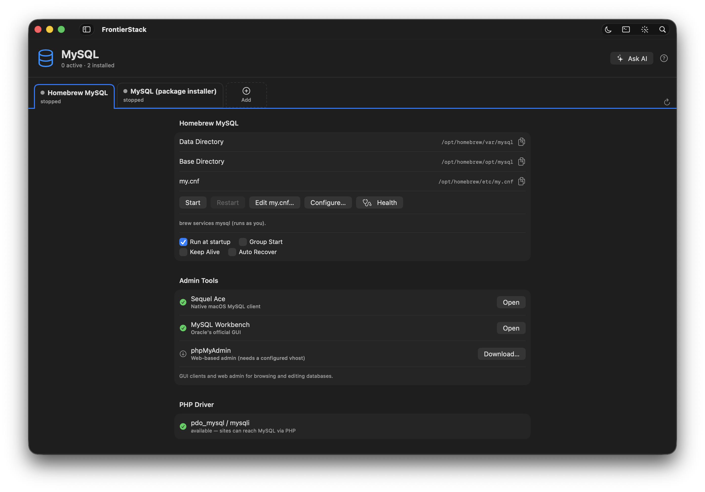Toggle the sidebar panel icon

(x=87, y=29)
